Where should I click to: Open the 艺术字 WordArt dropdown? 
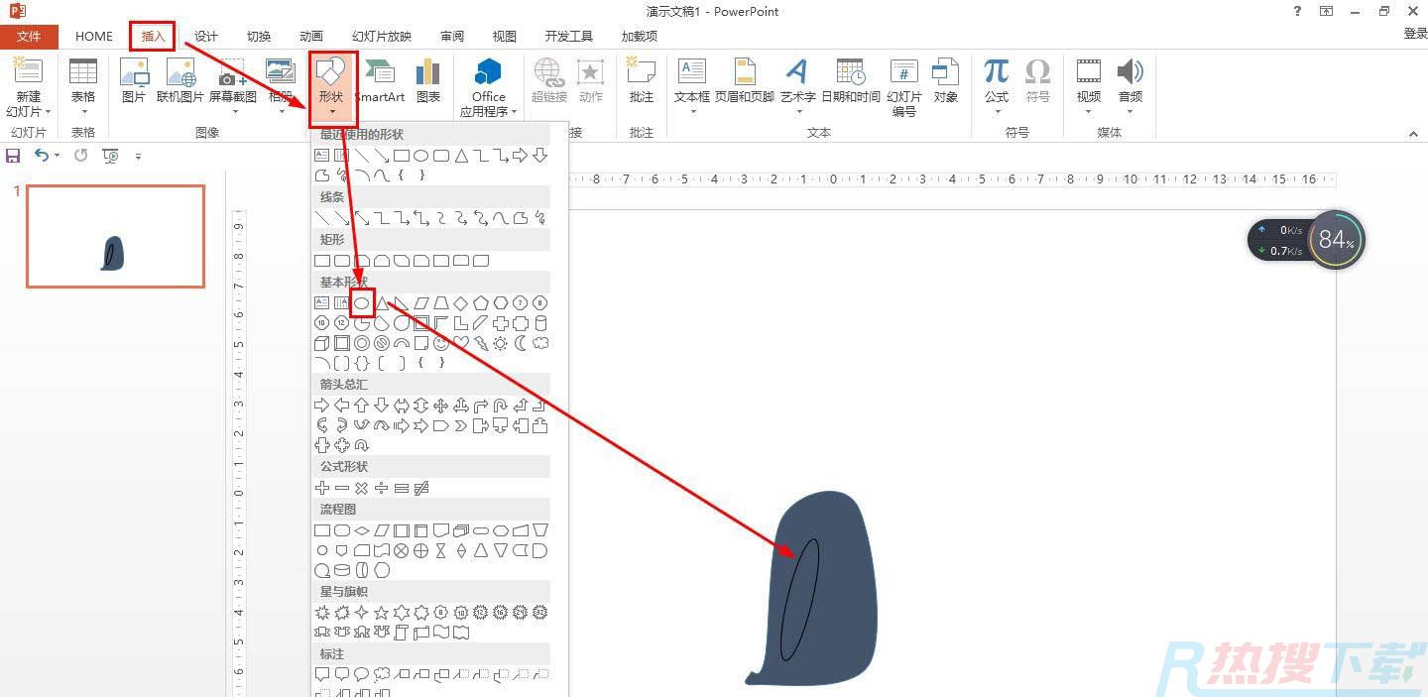797,110
